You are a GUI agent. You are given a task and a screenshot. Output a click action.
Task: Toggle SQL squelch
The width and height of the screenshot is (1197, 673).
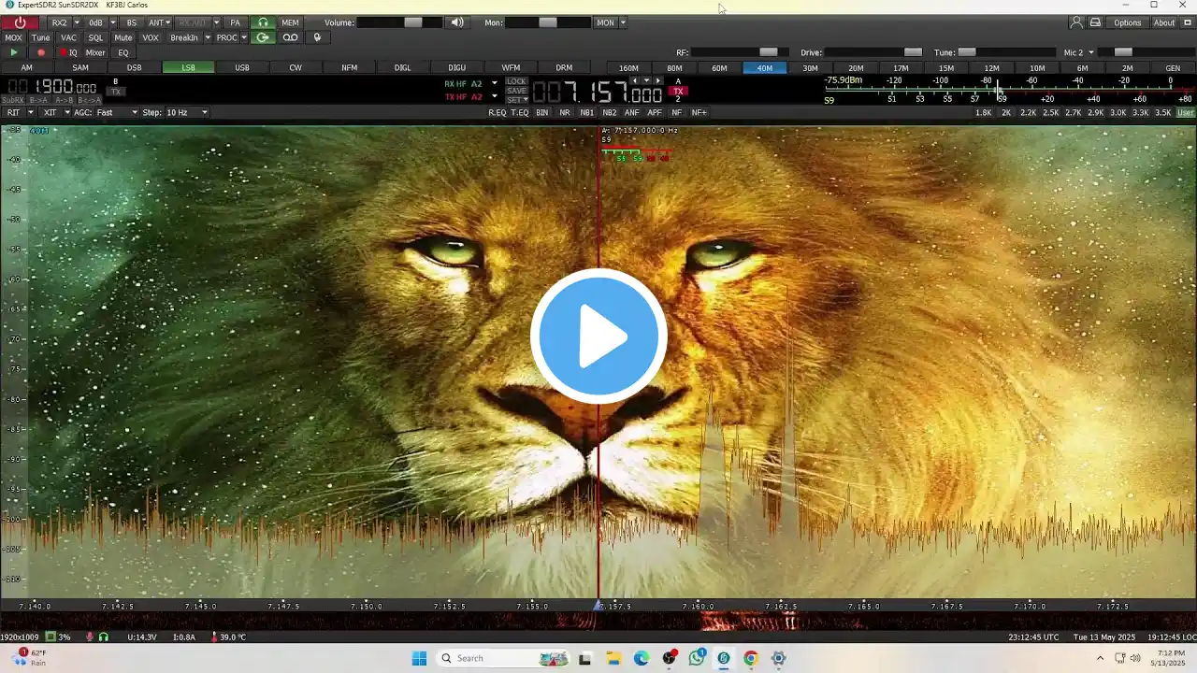point(95,37)
